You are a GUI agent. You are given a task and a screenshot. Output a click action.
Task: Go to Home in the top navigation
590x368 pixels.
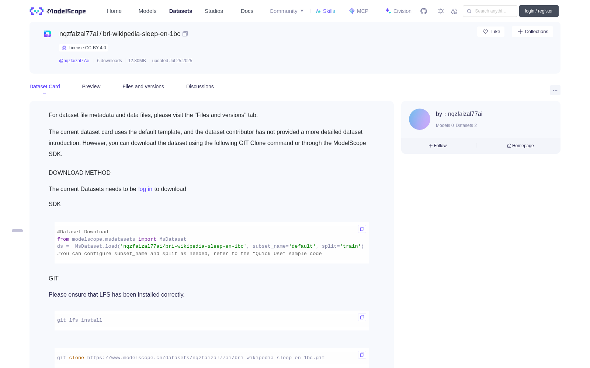[114, 11]
